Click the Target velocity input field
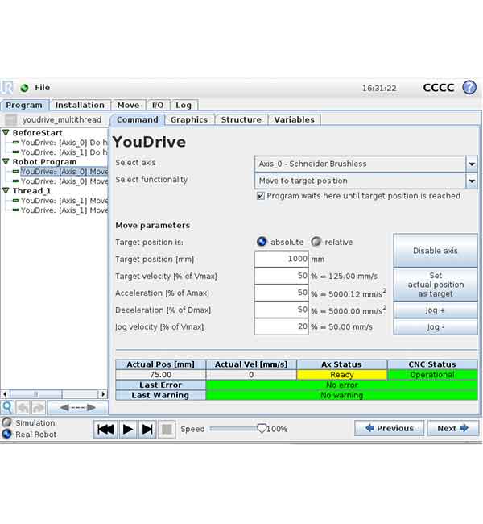483x524 pixels. click(x=282, y=276)
